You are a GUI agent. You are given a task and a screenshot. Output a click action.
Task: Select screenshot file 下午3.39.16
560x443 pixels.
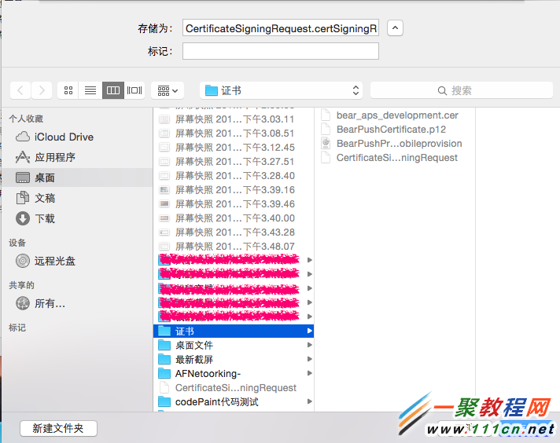(234, 190)
